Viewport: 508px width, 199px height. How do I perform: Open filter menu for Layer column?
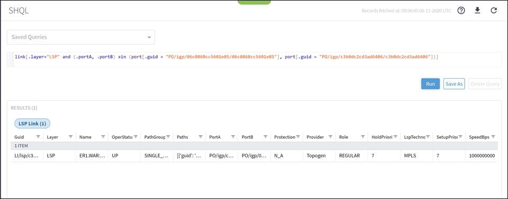pos(70,137)
